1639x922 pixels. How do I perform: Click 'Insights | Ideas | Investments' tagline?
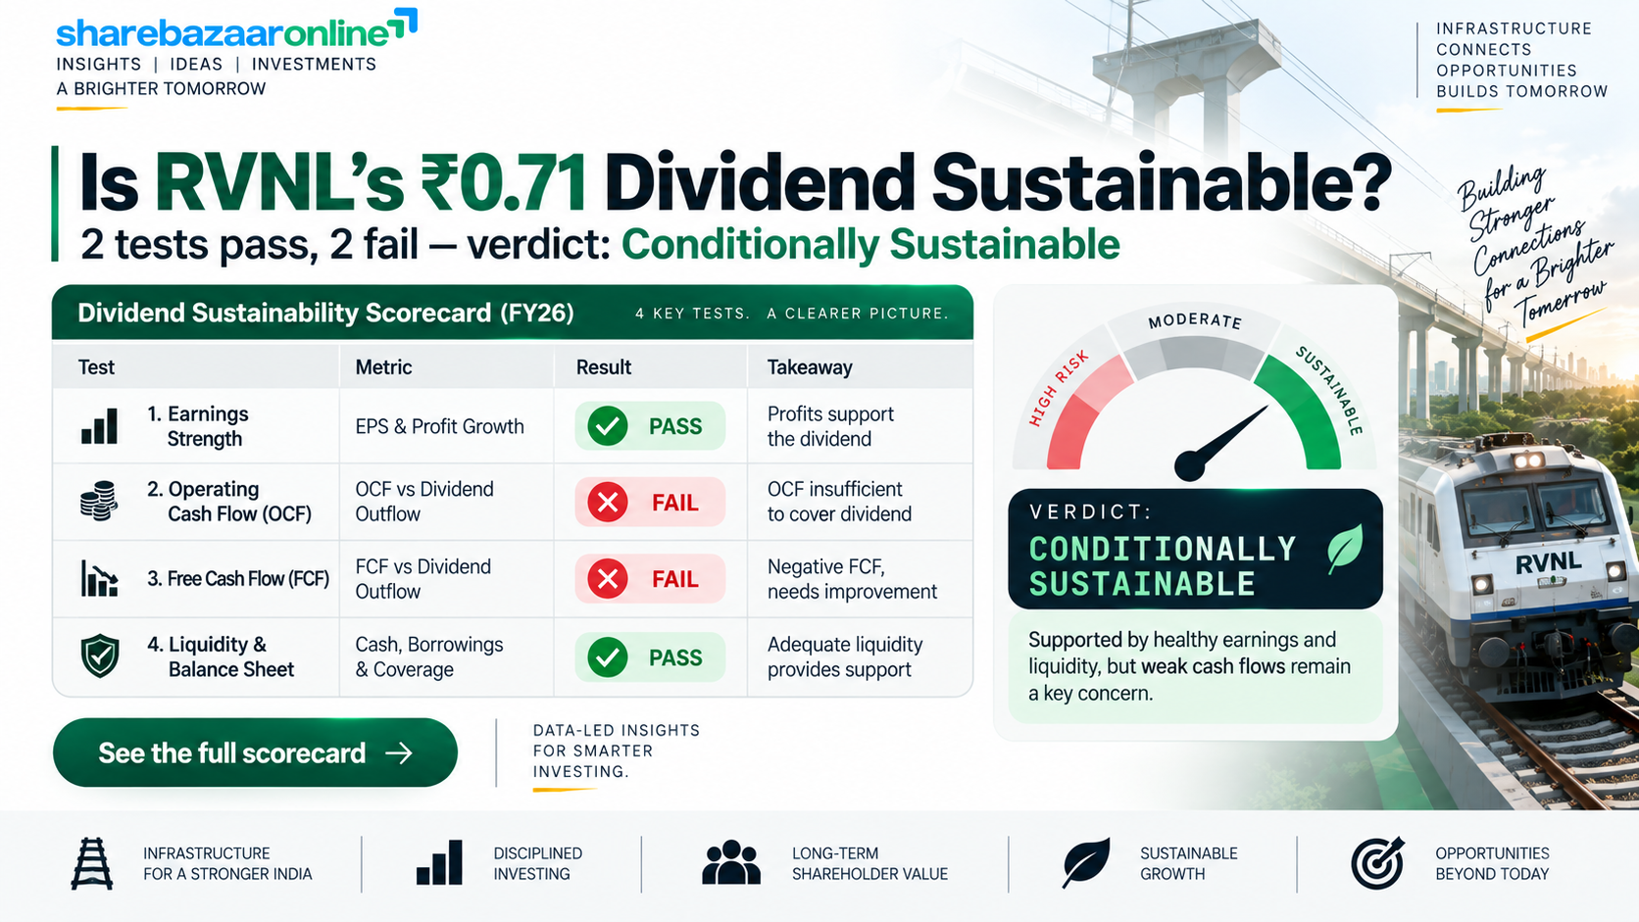216,64
